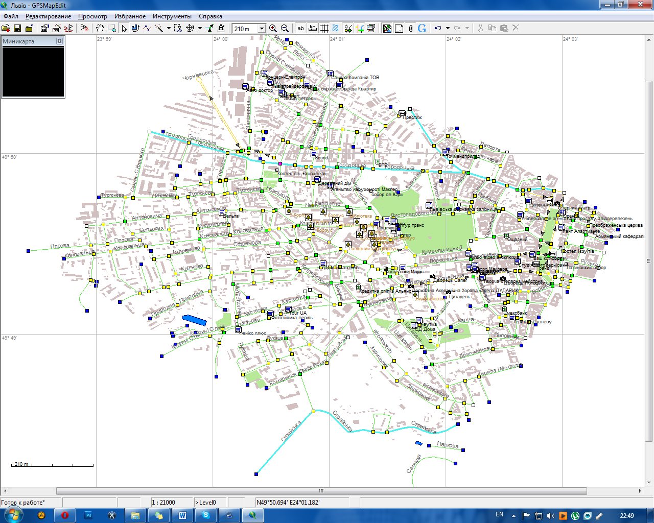
Task: Toggle the map background view button
Action: coord(387,29)
